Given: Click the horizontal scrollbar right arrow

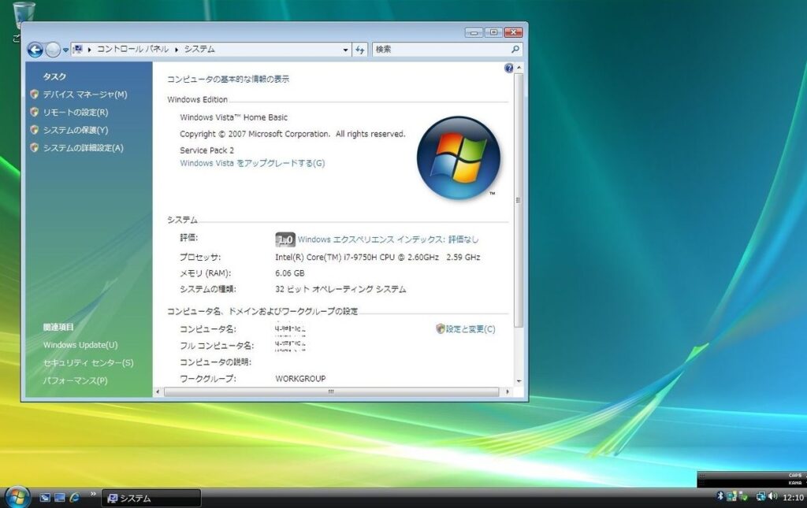Looking at the screenshot, I should (x=508, y=391).
